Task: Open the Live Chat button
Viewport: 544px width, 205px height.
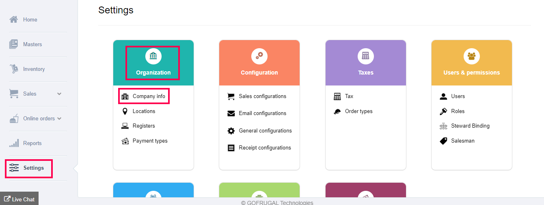Action: (19, 199)
